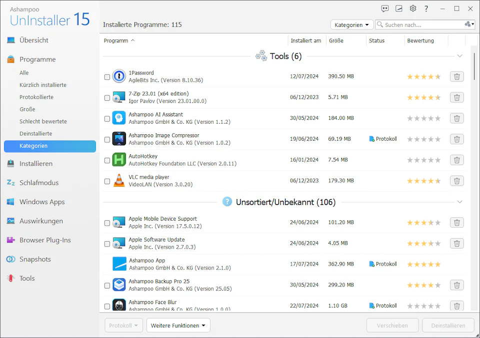Click the VLC traffic cone icon

pos(119,181)
